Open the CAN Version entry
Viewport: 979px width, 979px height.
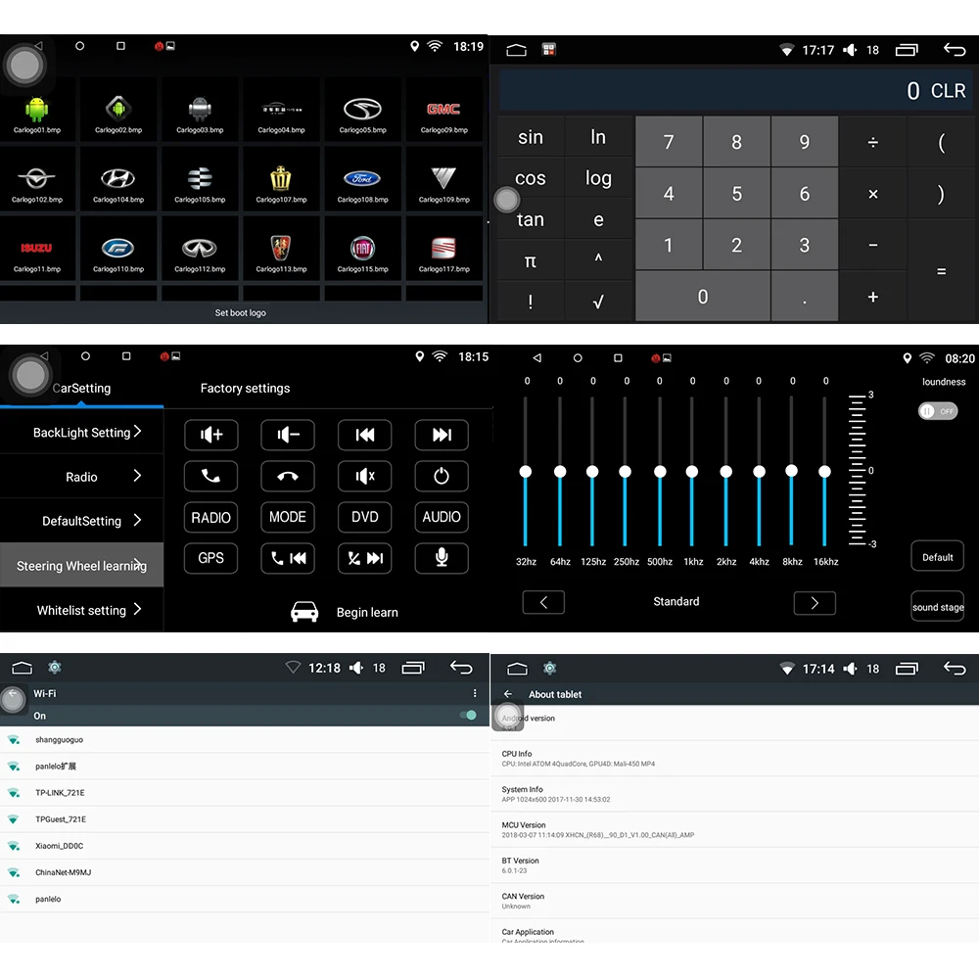(734, 901)
